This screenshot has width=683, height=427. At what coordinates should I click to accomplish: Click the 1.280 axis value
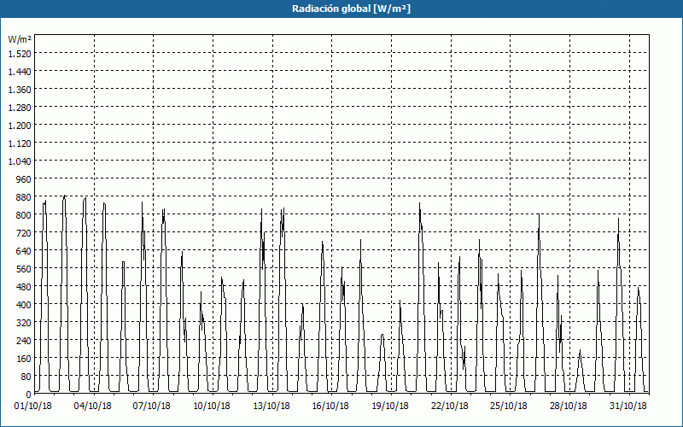20,108
